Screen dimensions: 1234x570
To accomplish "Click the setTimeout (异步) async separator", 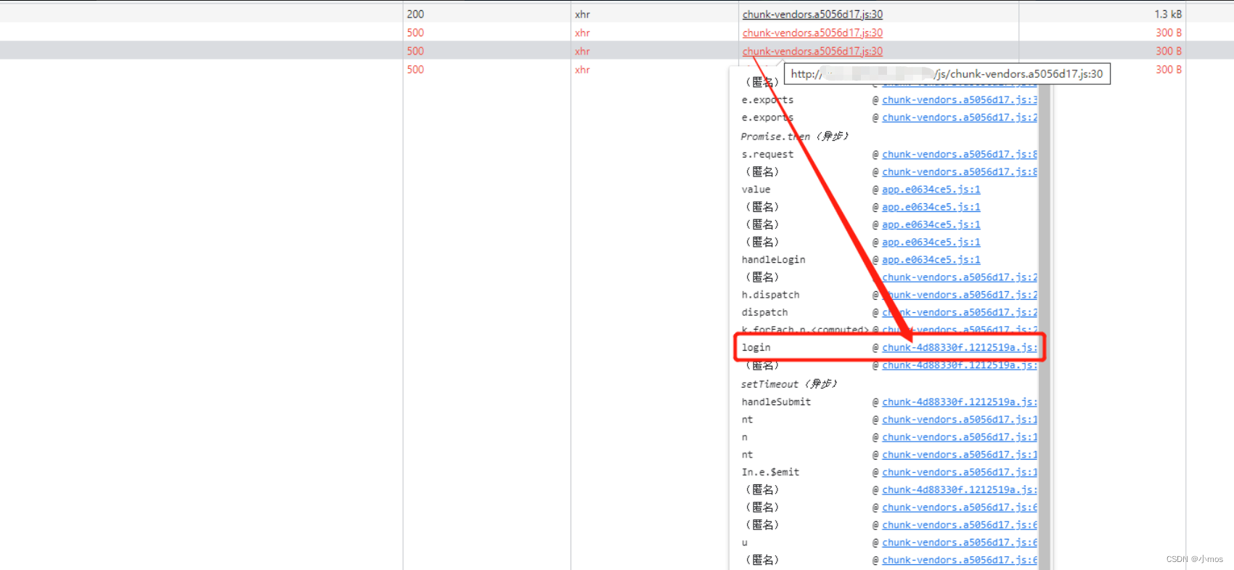I will point(789,384).
